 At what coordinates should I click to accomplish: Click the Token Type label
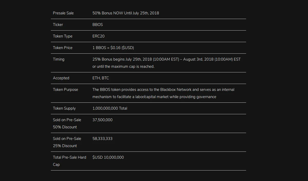pos(63,36)
